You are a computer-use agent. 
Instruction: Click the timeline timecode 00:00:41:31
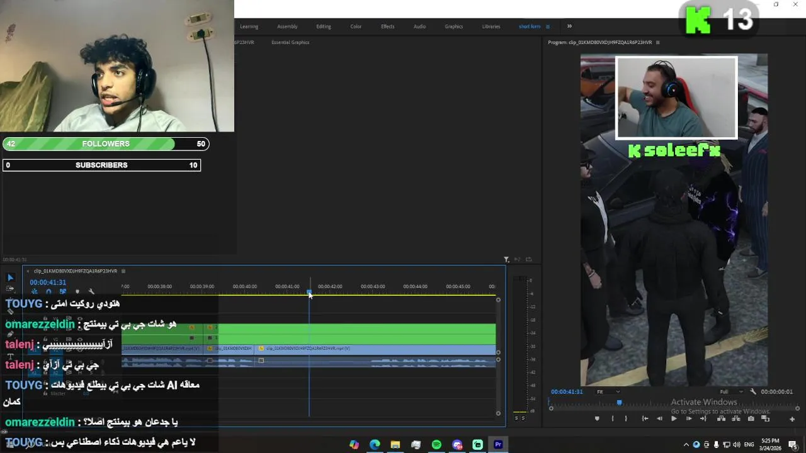tap(48, 282)
